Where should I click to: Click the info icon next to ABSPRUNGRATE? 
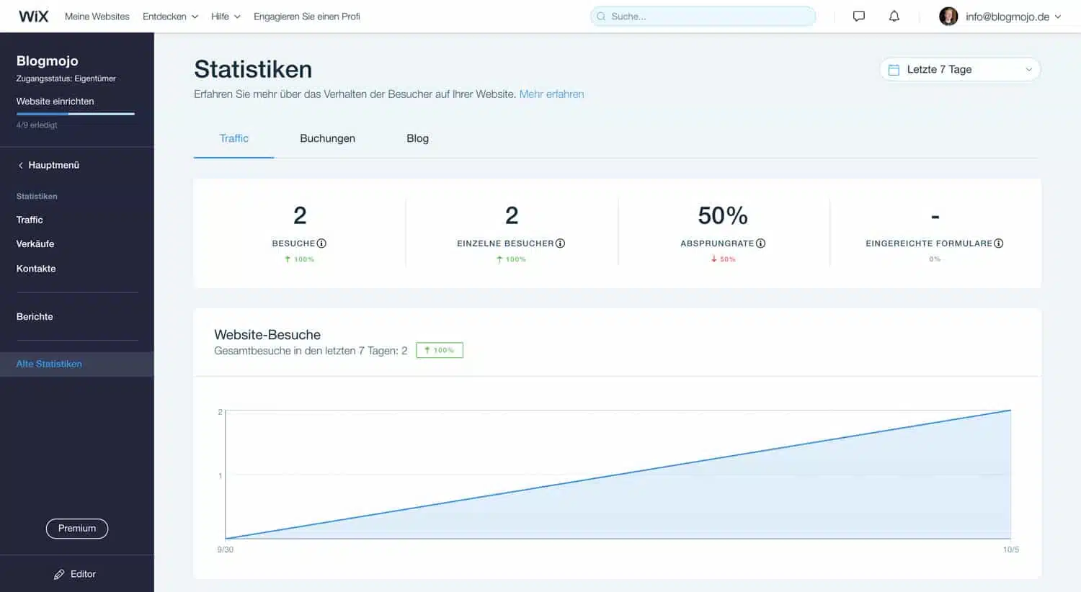(760, 243)
